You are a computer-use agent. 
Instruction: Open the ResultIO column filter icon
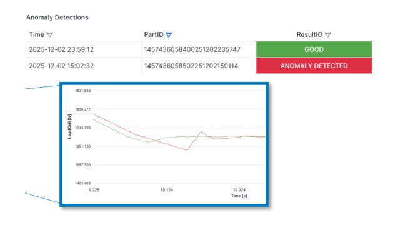[x=328, y=35]
